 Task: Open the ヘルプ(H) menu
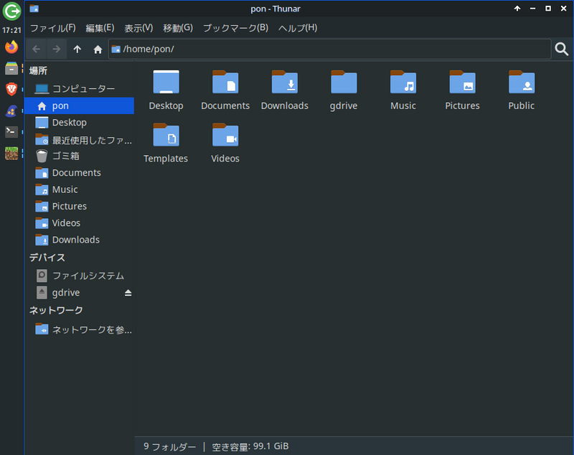point(298,28)
